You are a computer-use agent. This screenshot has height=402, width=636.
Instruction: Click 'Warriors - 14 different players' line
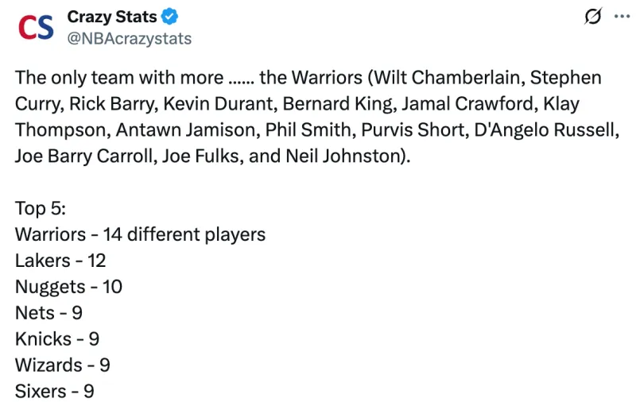[x=140, y=234]
